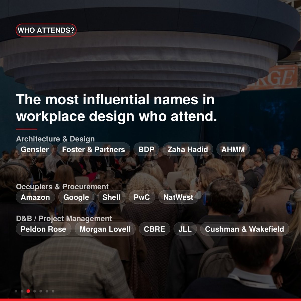Tap the AHMM chip

[233, 149]
